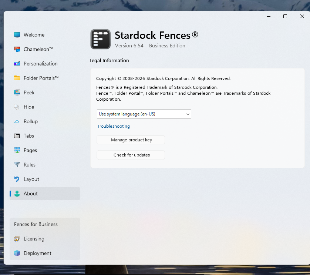Click the Personalization icon in sidebar
Viewport: 310px width, 275px height.
click(17, 64)
